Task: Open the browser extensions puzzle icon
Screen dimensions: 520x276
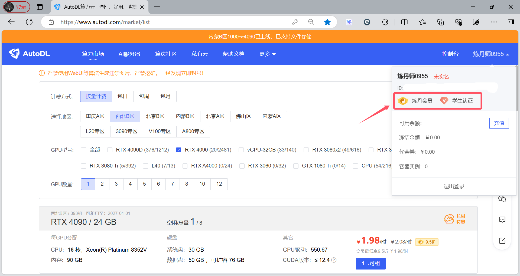Action: [x=385, y=22]
